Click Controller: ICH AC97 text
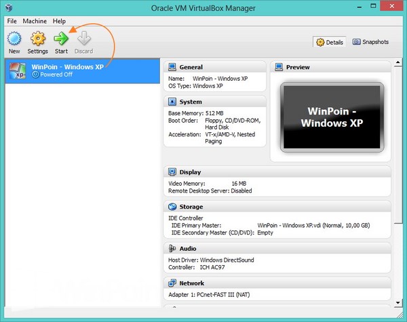 pos(197,267)
